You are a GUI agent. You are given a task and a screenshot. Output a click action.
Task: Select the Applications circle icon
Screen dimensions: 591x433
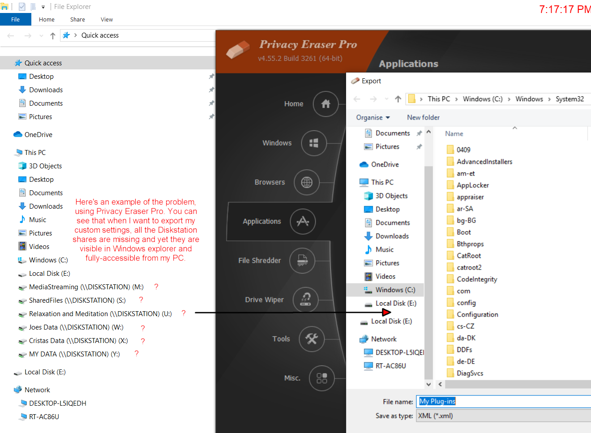click(303, 221)
